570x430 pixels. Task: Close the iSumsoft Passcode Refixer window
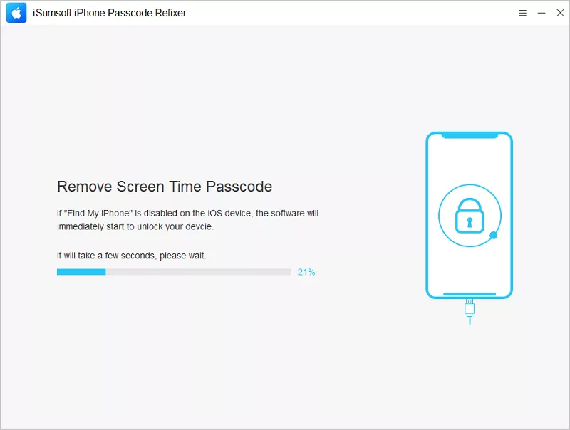pyautogui.click(x=560, y=13)
